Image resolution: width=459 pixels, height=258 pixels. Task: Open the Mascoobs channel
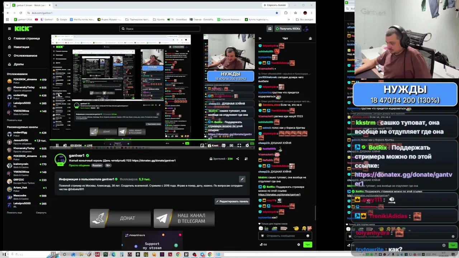click(x=27, y=197)
